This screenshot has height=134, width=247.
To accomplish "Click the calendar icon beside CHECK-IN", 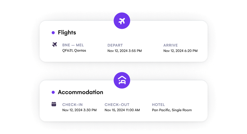I will pyautogui.click(x=54, y=104).
